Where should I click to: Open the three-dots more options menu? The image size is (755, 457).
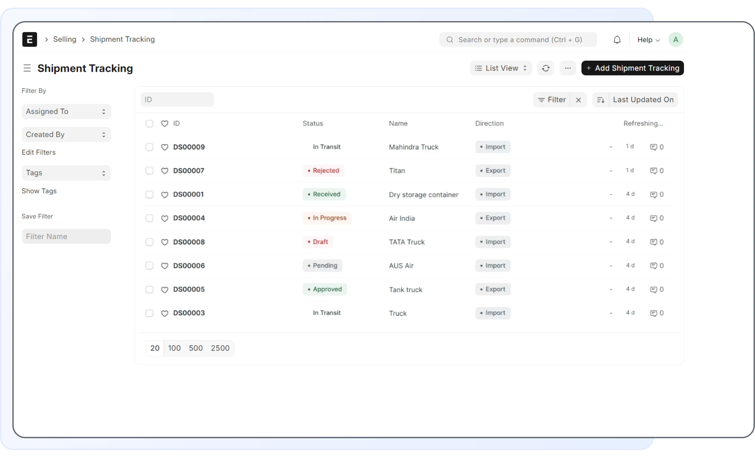click(568, 68)
